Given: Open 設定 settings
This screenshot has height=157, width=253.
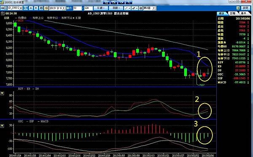Looking at the screenshot, I should click(x=245, y=8).
